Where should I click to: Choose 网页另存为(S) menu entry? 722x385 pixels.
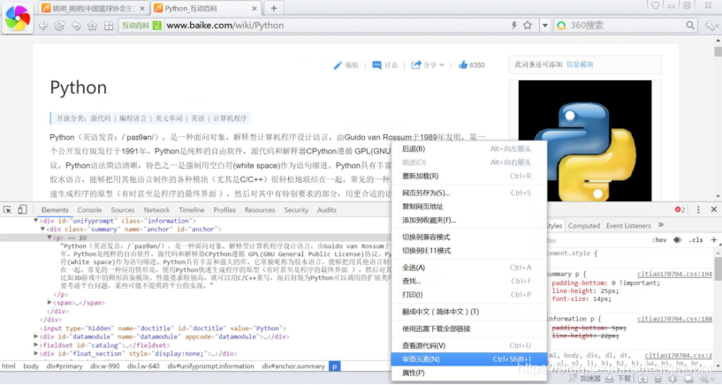pyautogui.click(x=468, y=192)
